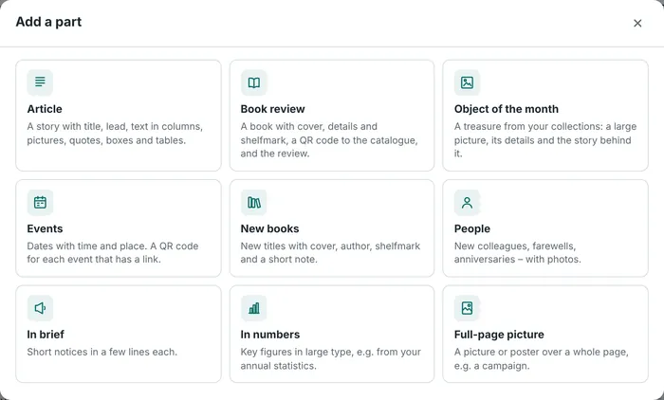Open the New books card heading
Viewport: 664px width, 400px height.
click(x=269, y=228)
